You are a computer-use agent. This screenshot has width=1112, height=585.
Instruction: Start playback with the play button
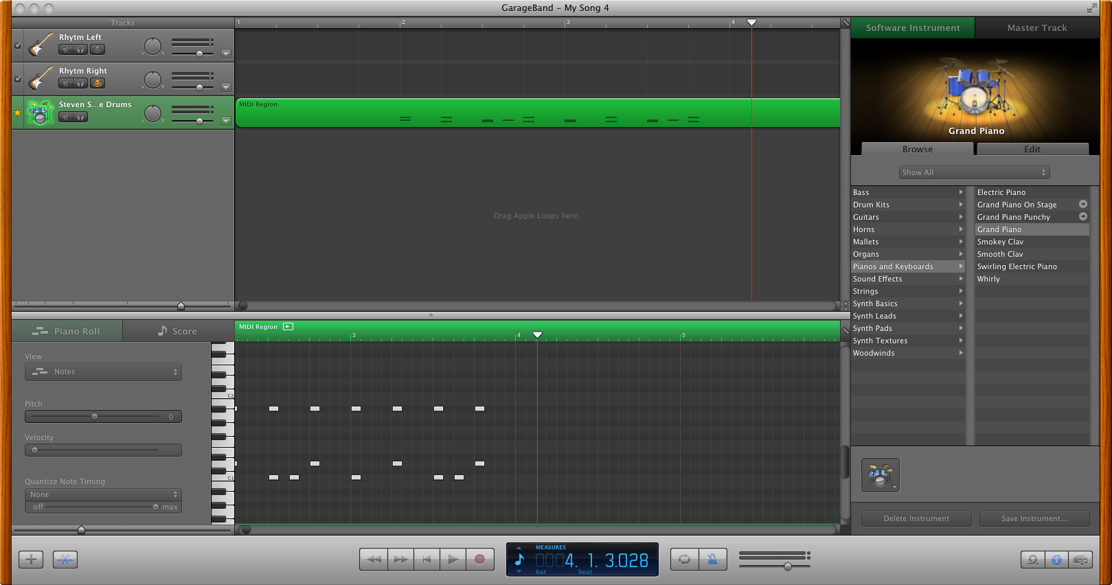point(453,559)
